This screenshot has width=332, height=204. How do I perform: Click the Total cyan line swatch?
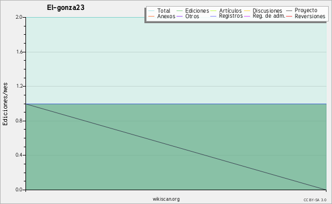pyautogui.click(x=152, y=11)
